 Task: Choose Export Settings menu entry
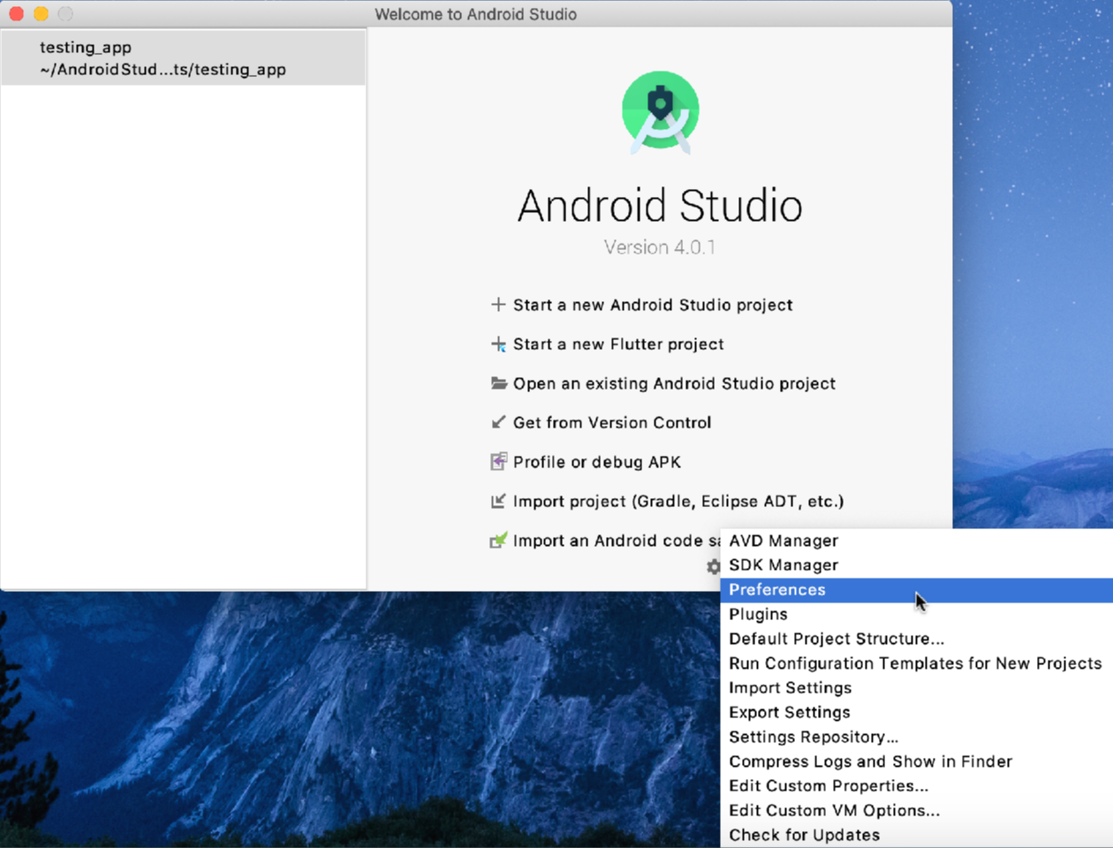917,712
